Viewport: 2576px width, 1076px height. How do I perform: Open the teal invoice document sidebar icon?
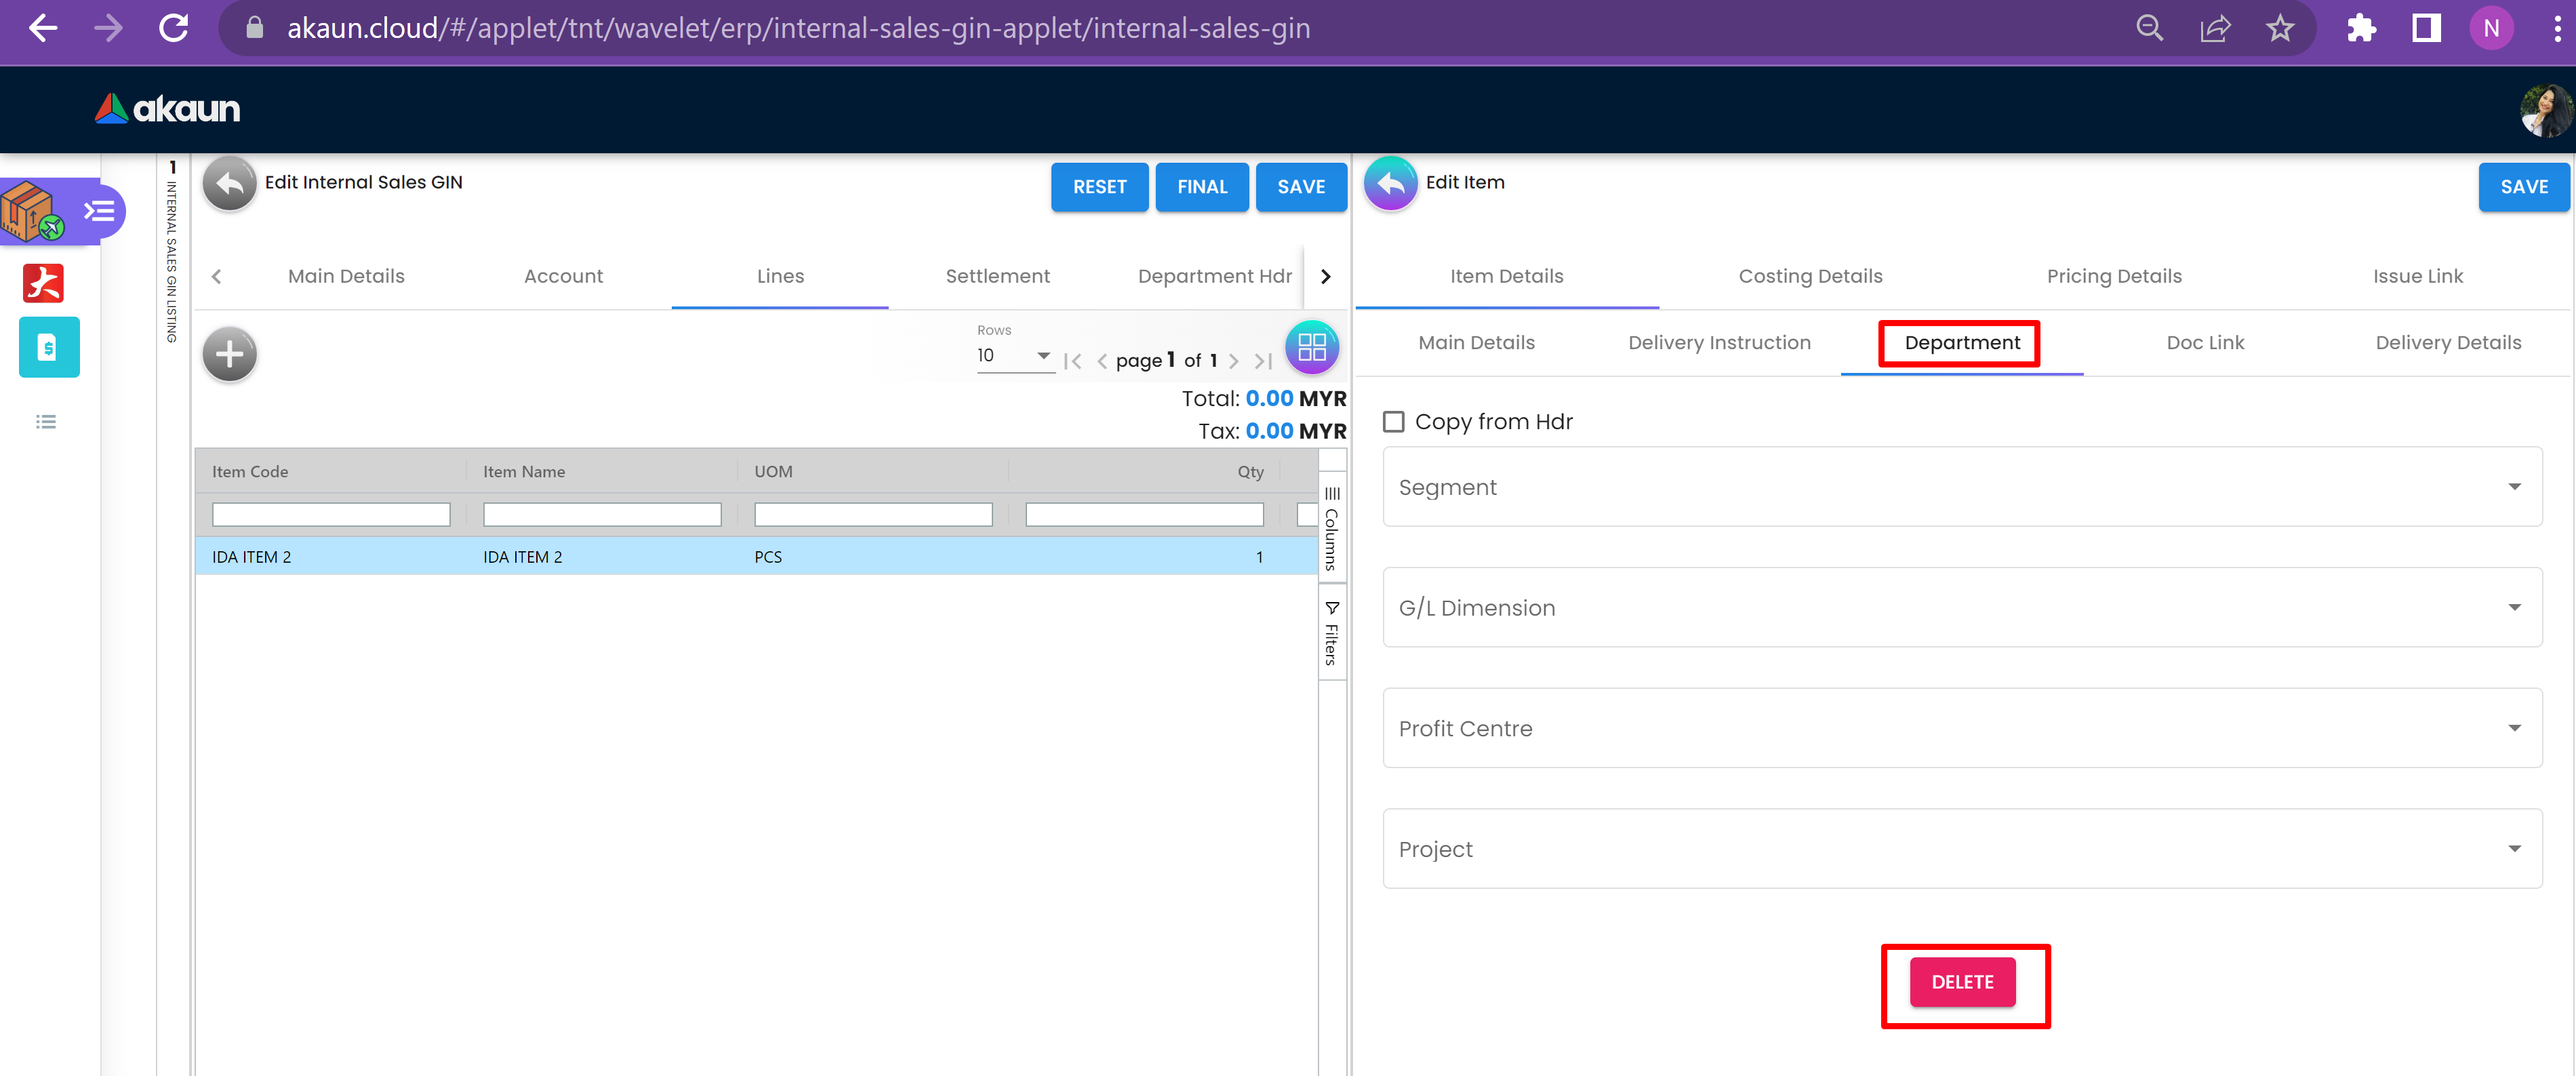48,347
